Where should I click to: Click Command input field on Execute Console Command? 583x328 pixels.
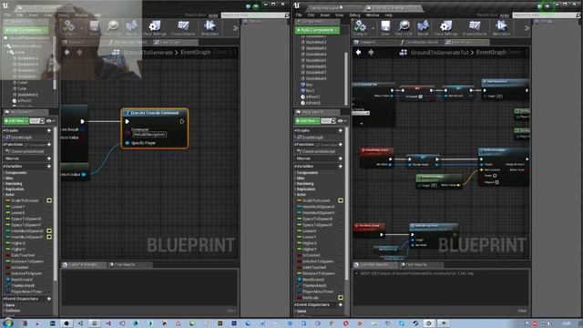click(x=149, y=135)
